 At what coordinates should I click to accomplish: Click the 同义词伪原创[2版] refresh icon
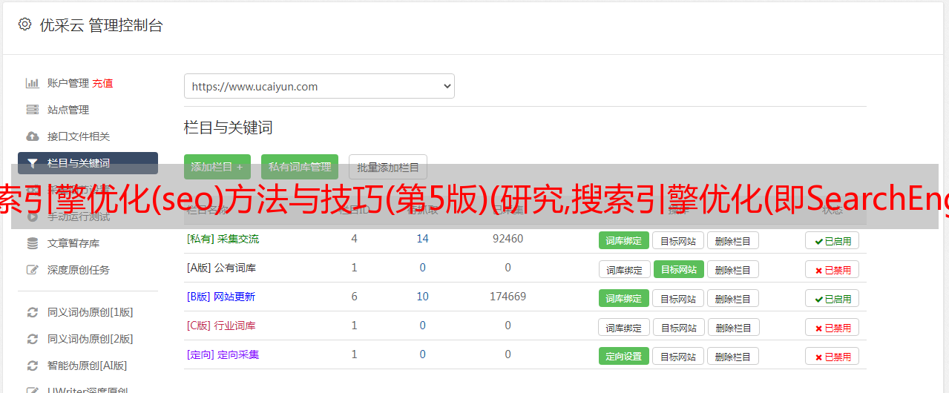pyautogui.click(x=32, y=339)
